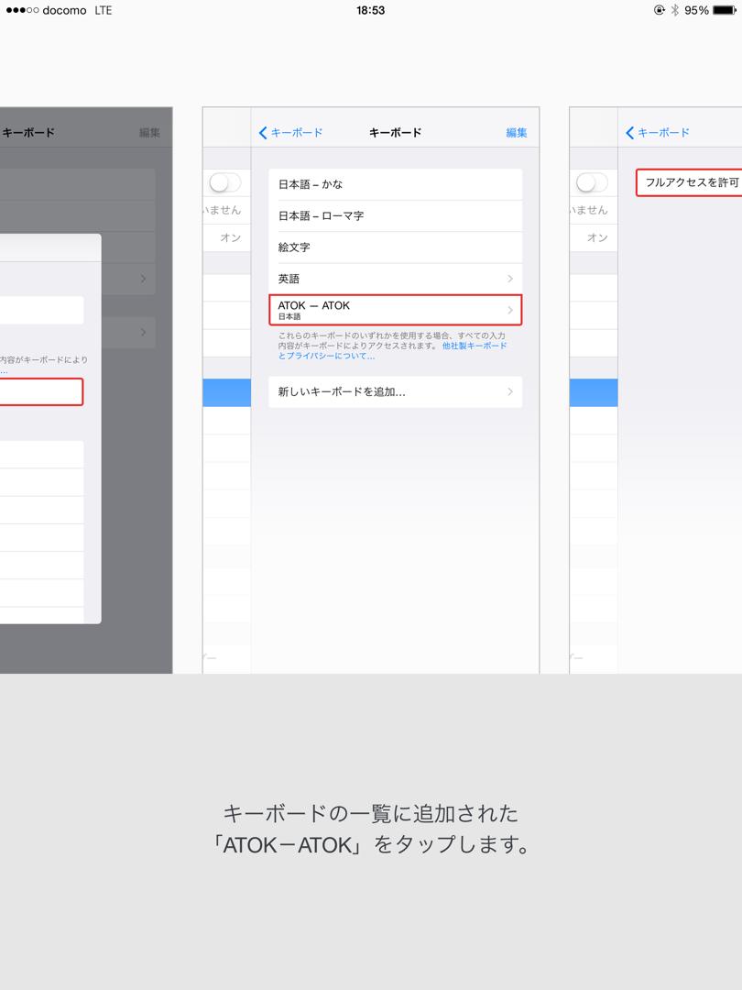Toggle the switch in the middle screenshot sidebar
The image size is (742, 990).
point(224,183)
